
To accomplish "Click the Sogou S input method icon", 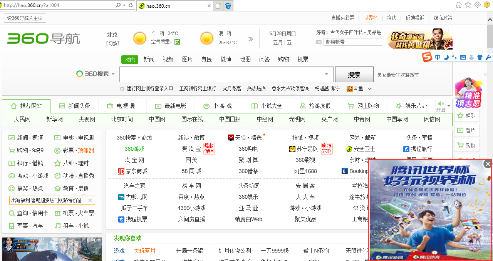I will (x=427, y=57).
